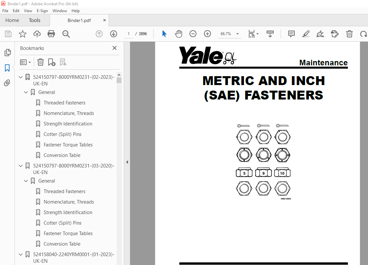The height and width of the screenshot is (265, 368).
Task: Collapse the 524150797-8000YRM0231-(02-2023) bookmark
Action: [21, 77]
